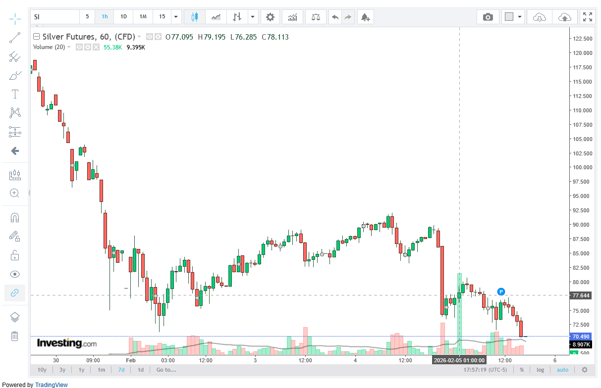Select the trend line drawing tool
Image resolution: width=601 pixels, height=388 pixels.
coord(15,38)
